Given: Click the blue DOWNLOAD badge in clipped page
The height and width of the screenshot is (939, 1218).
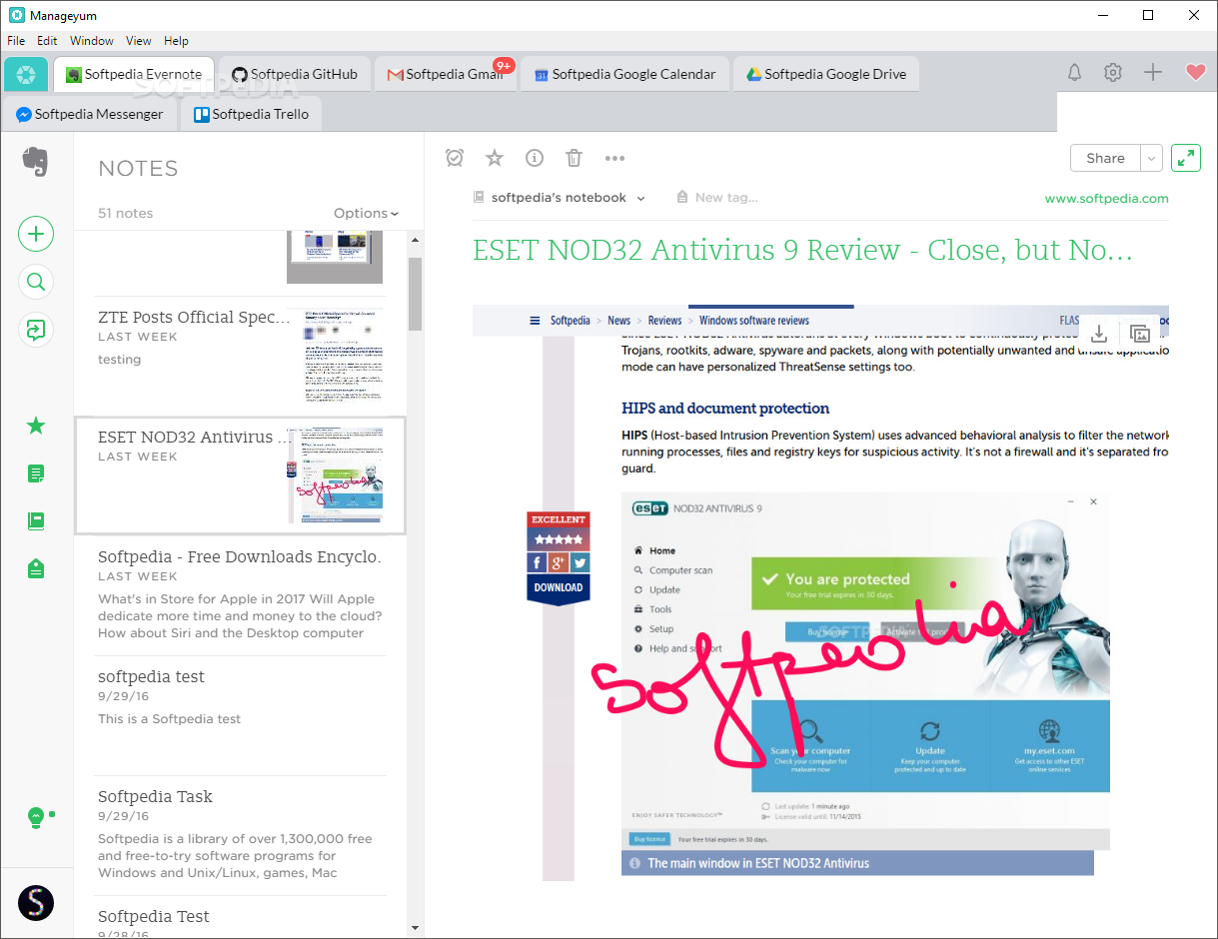Looking at the screenshot, I should [559, 588].
